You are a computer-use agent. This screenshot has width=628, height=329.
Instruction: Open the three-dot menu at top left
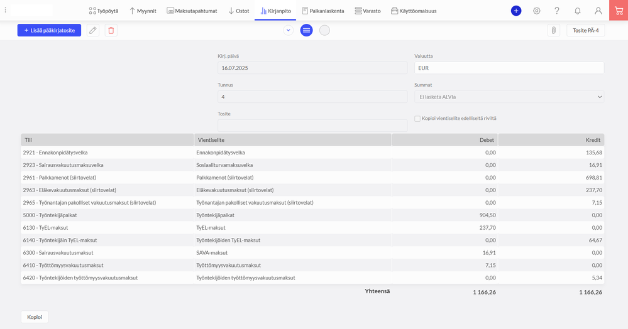5,10
